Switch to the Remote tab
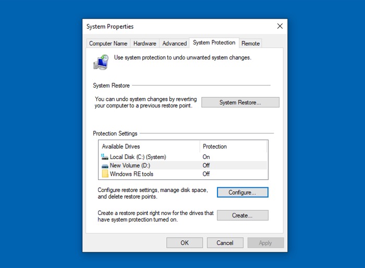The width and height of the screenshot is (365, 268). point(250,44)
